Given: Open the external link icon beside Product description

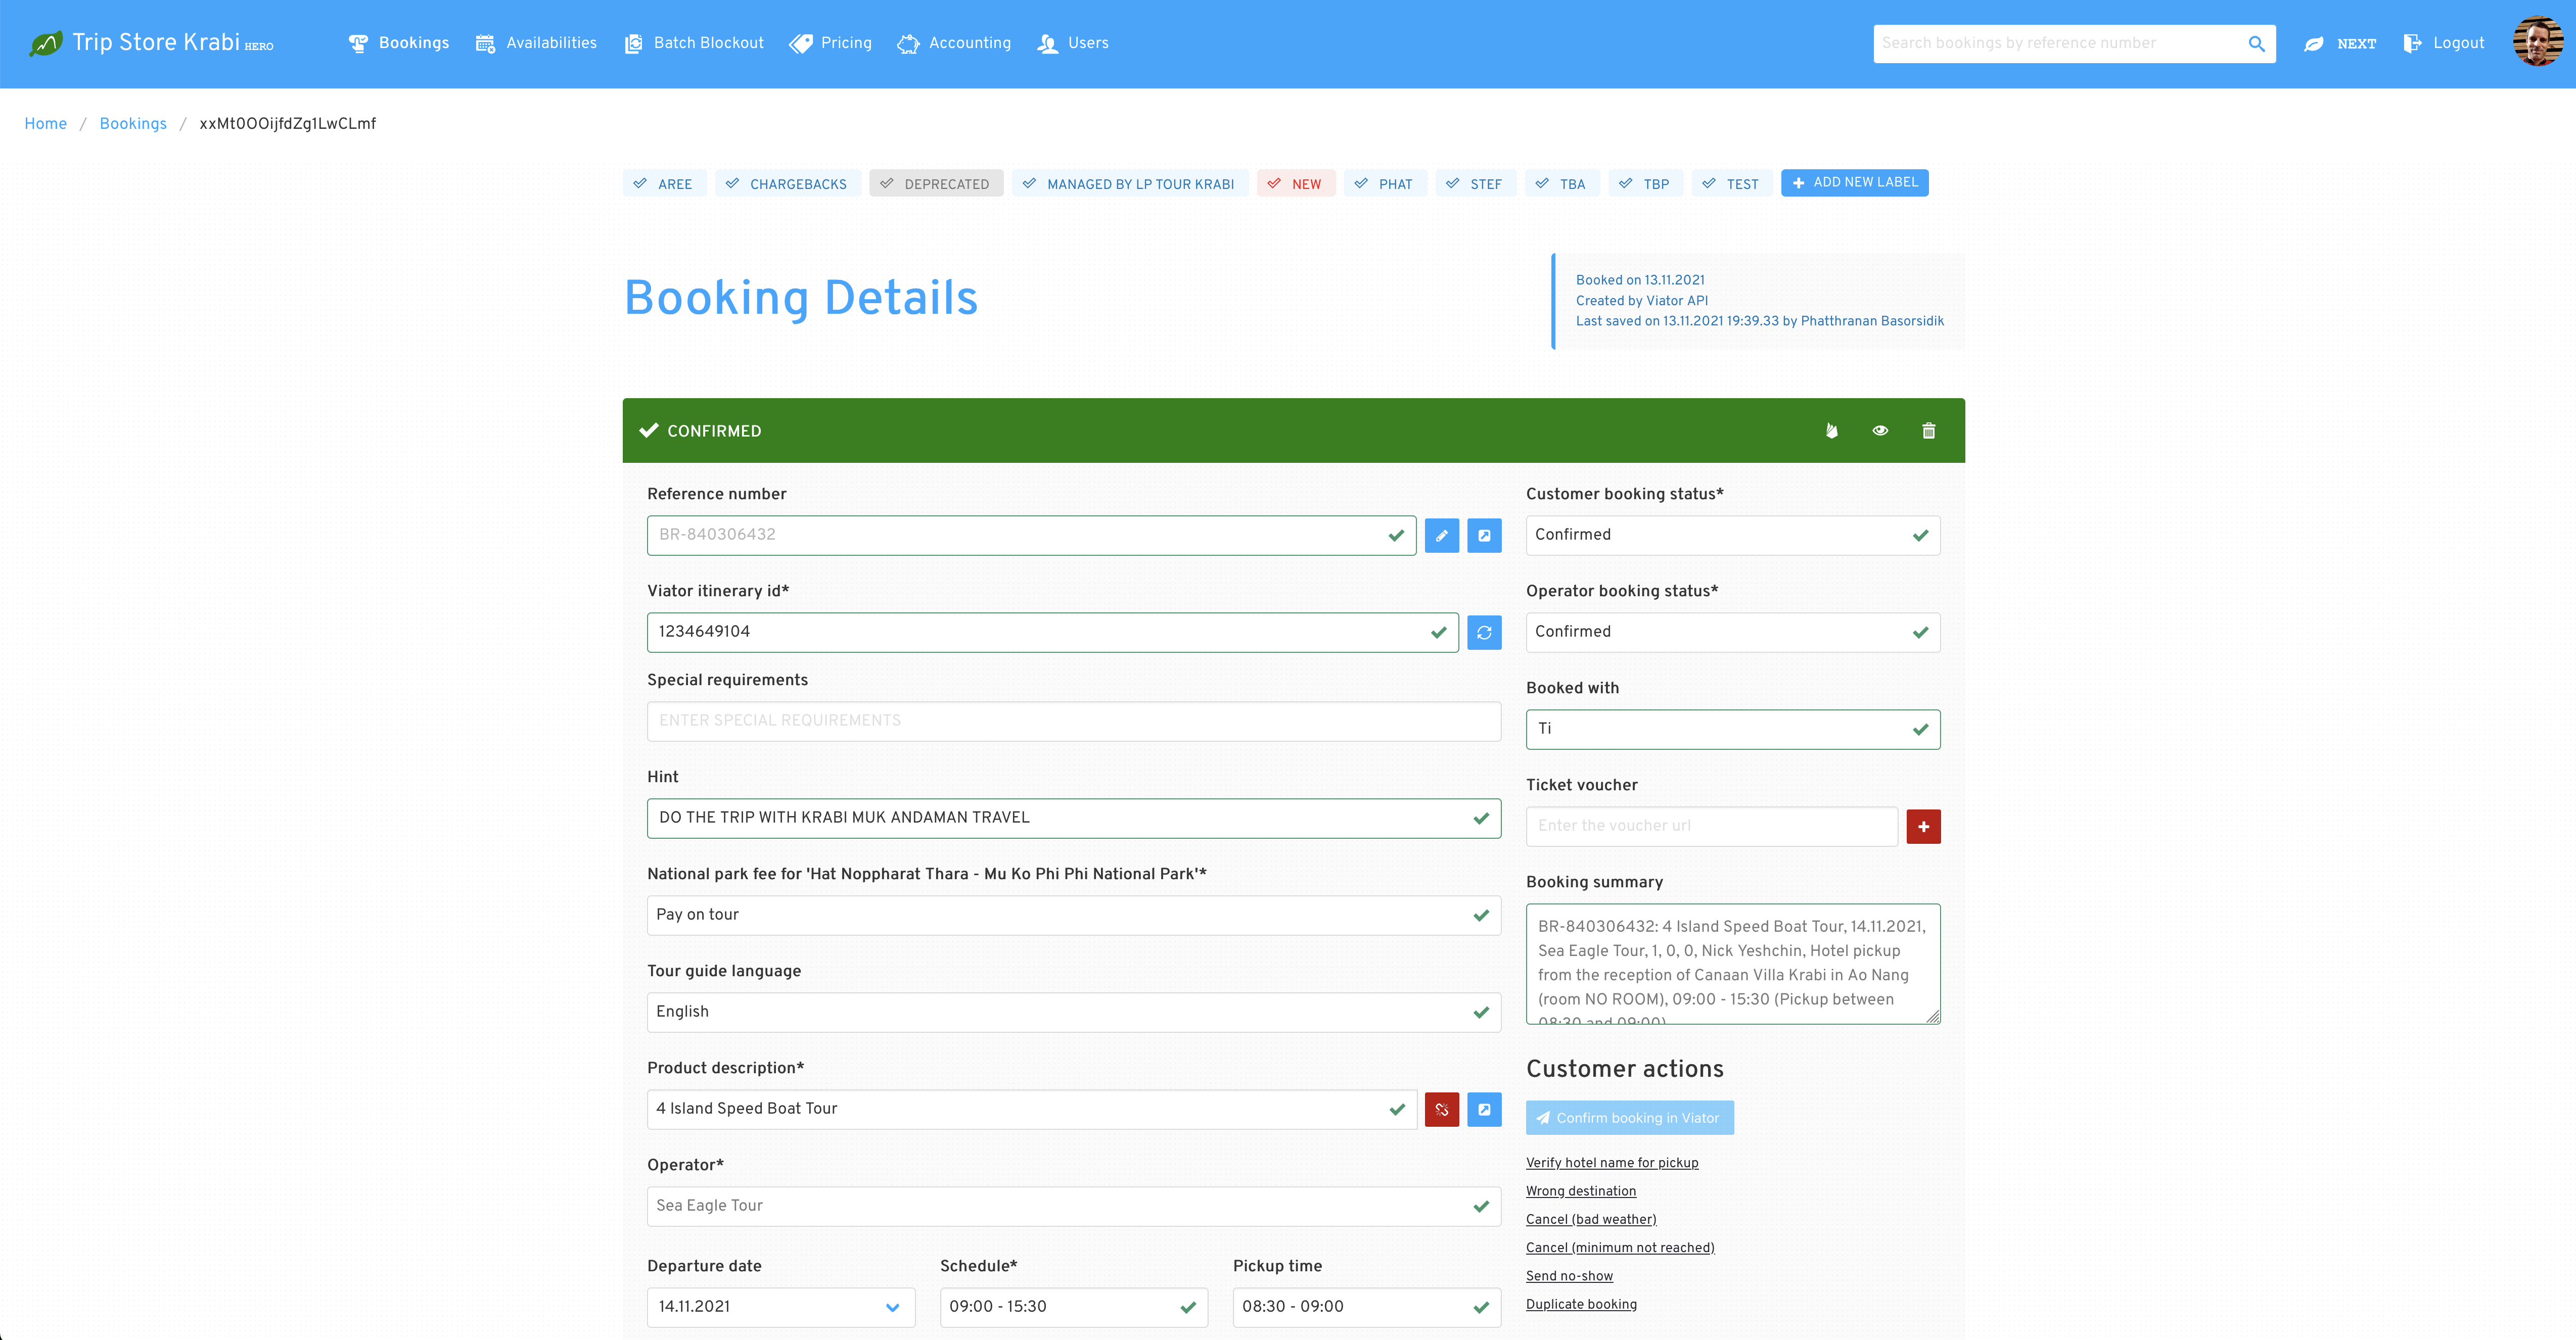Looking at the screenshot, I should [1484, 1109].
